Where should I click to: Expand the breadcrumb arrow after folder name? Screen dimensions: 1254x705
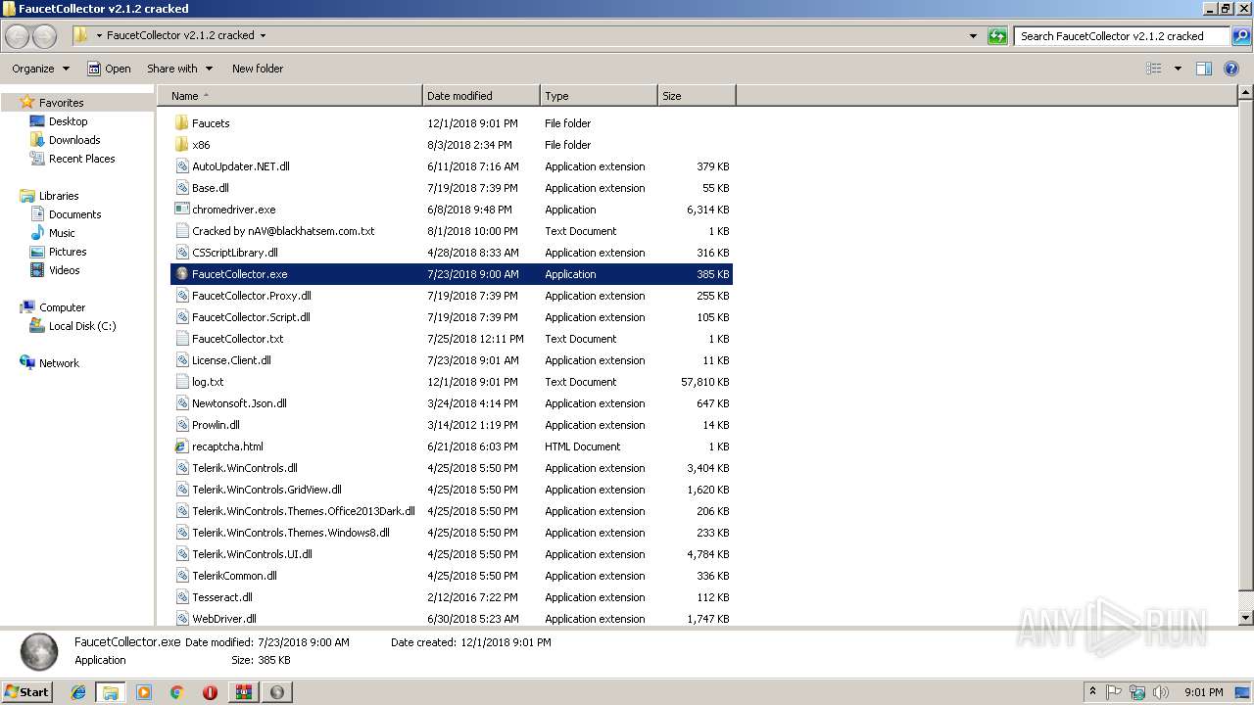point(263,35)
